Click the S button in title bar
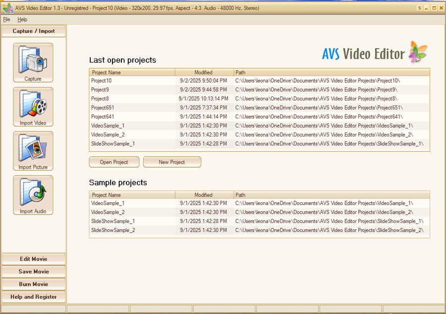 coord(420,8)
